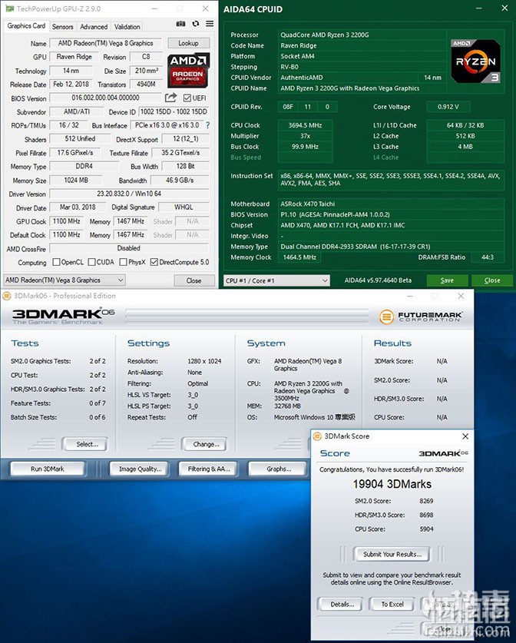Screen dimensions: 516x643
Task: Open Filtering & AA... in 3DMark06
Action: [x=209, y=469]
